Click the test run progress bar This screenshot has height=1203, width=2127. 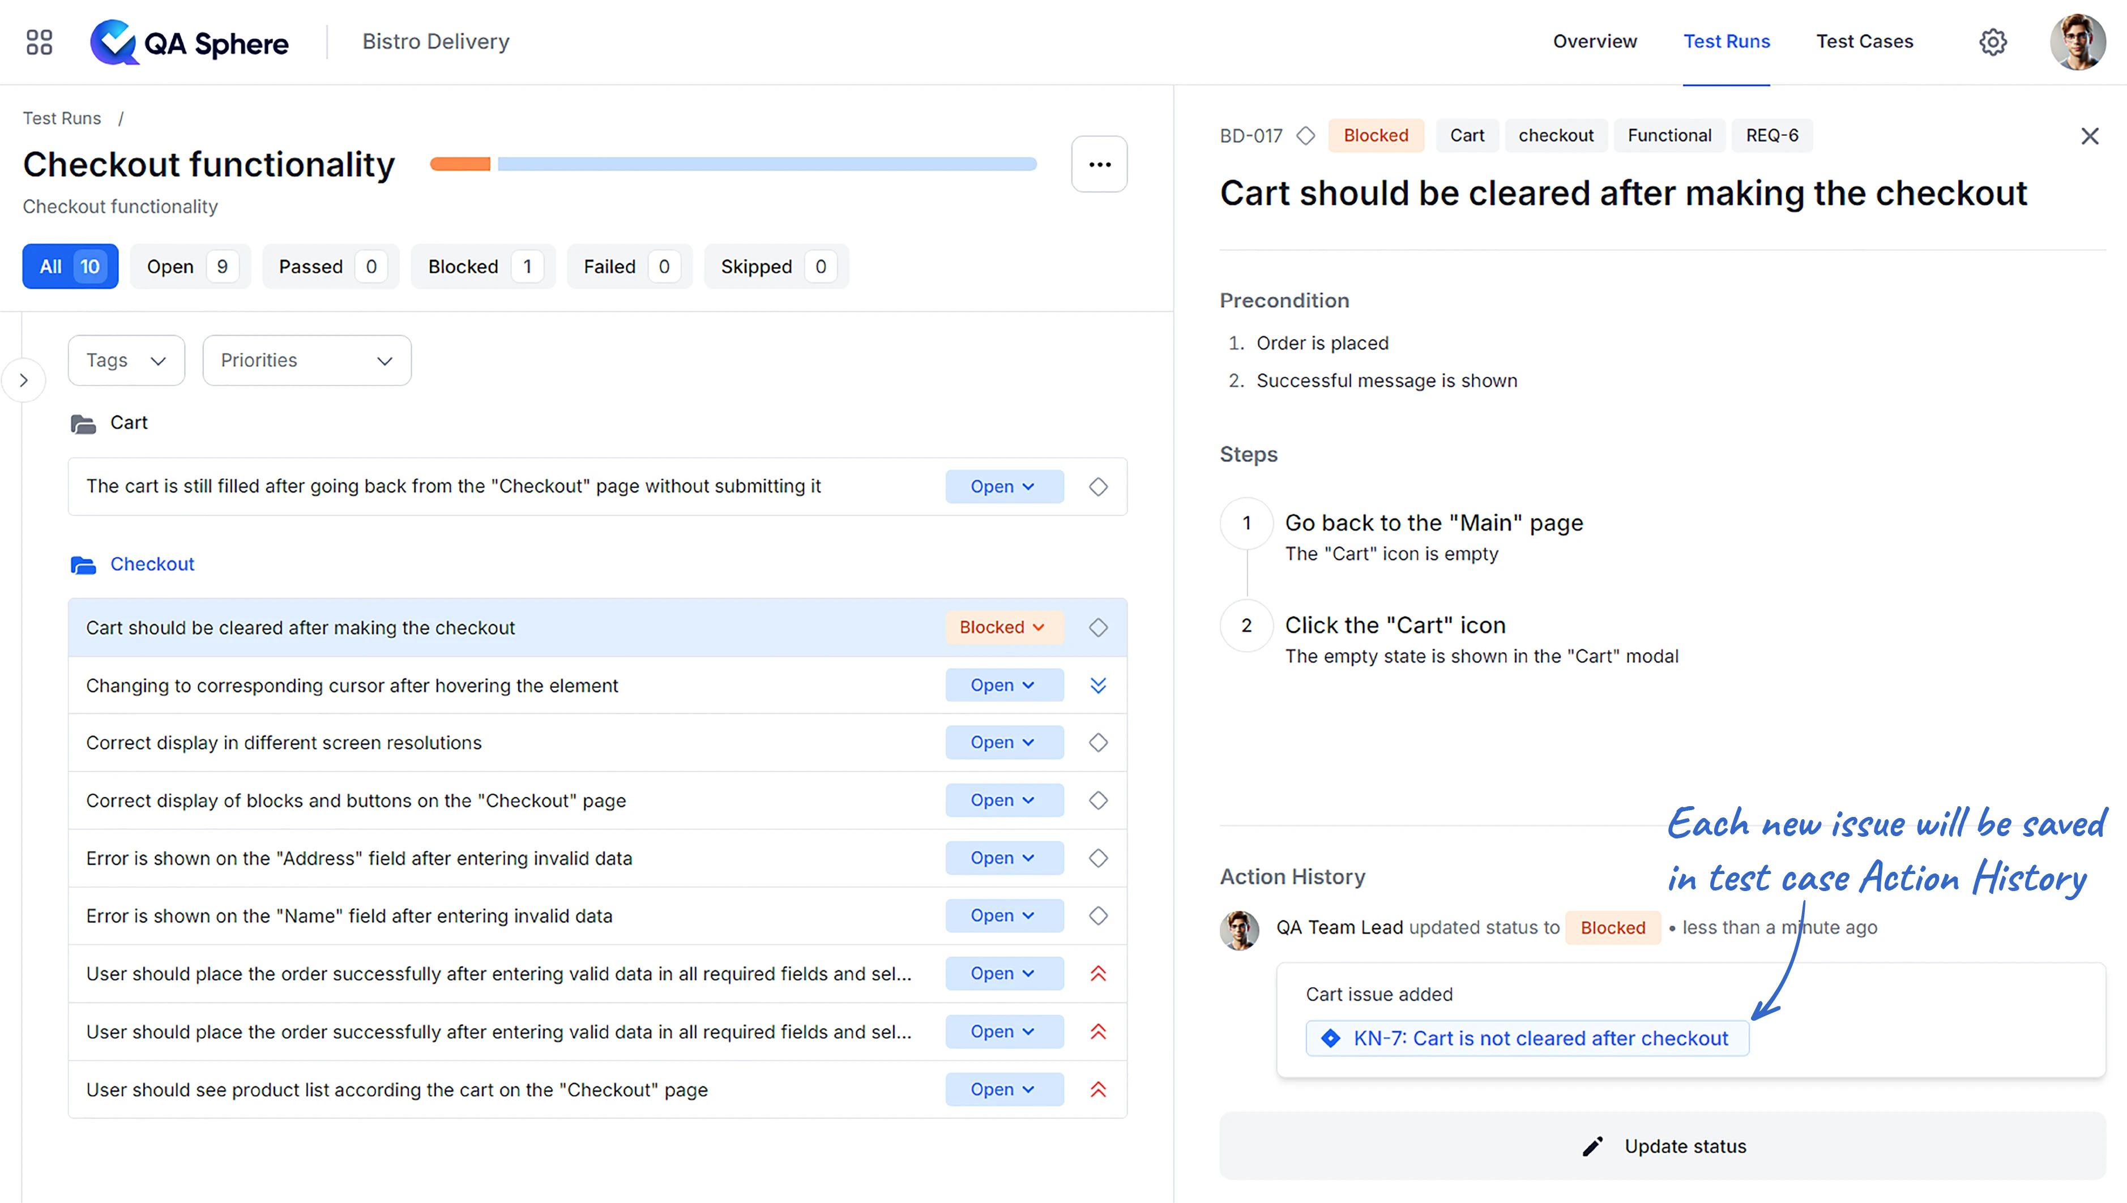[x=733, y=164]
